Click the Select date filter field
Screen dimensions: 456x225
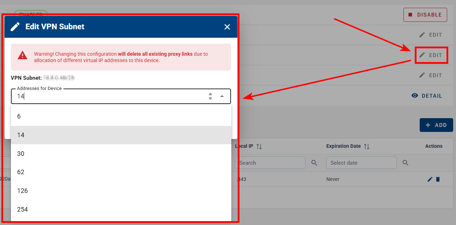(361, 163)
